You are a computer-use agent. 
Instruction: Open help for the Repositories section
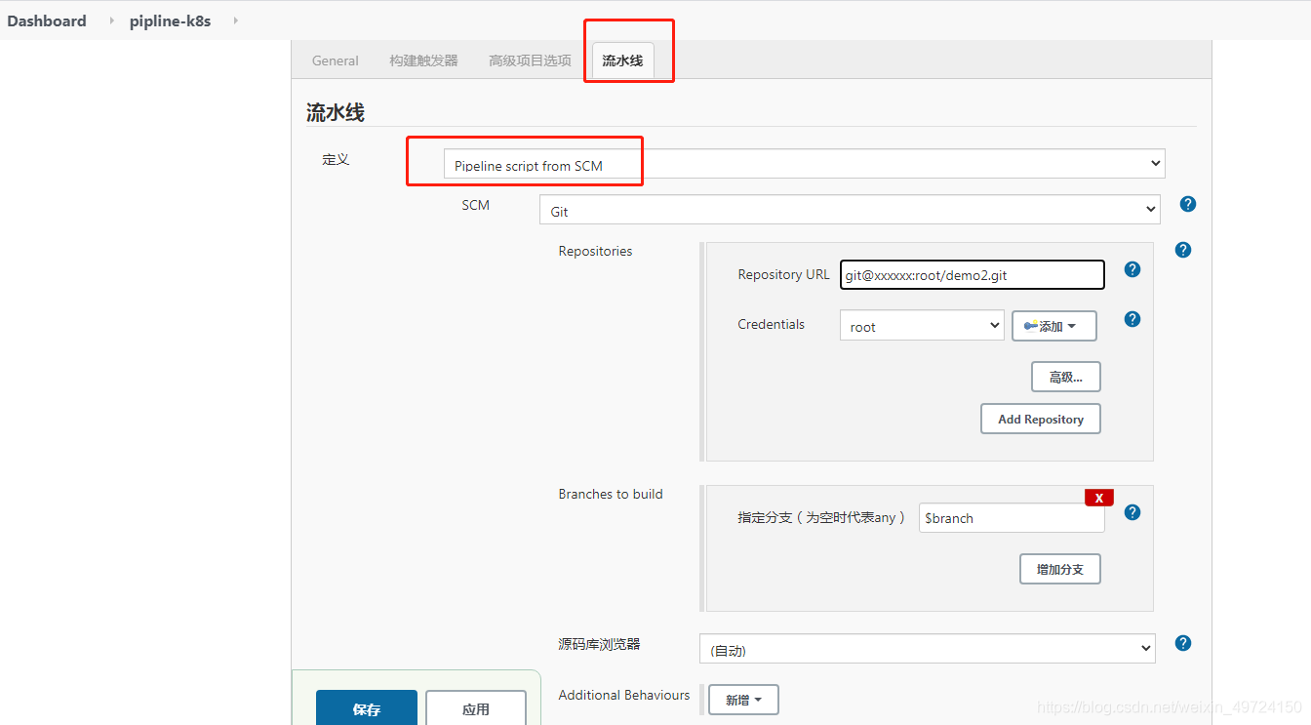click(1183, 250)
